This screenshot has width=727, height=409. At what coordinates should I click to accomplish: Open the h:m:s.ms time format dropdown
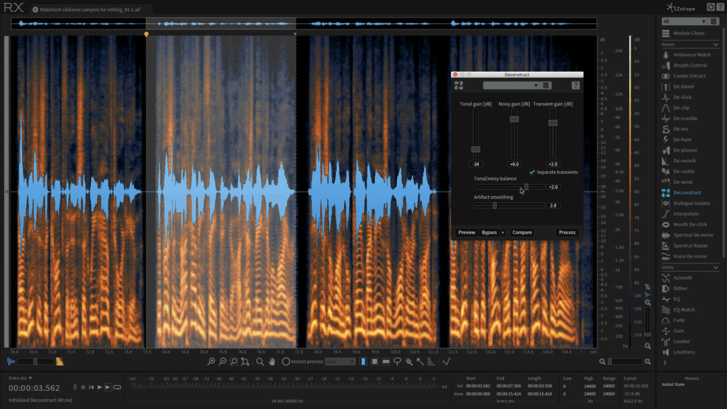point(20,378)
